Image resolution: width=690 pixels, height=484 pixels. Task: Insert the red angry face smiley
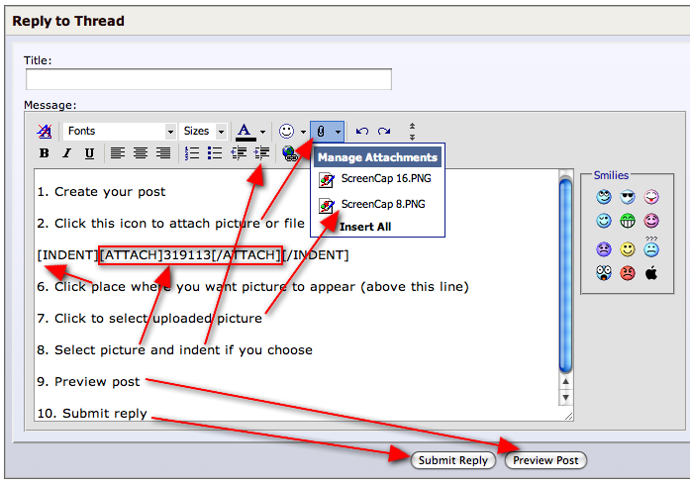click(x=628, y=273)
